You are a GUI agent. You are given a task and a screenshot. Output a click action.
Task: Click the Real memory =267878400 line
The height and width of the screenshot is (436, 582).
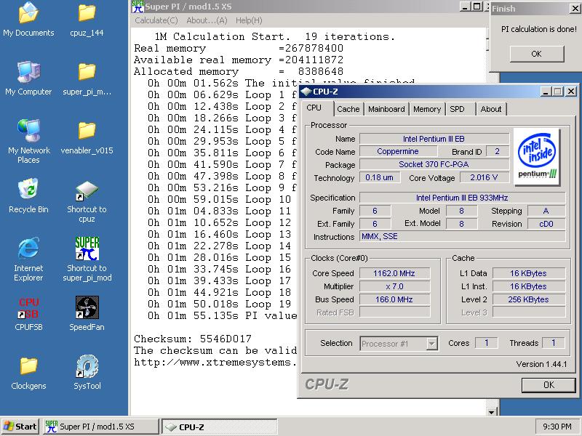(x=239, y=48)
